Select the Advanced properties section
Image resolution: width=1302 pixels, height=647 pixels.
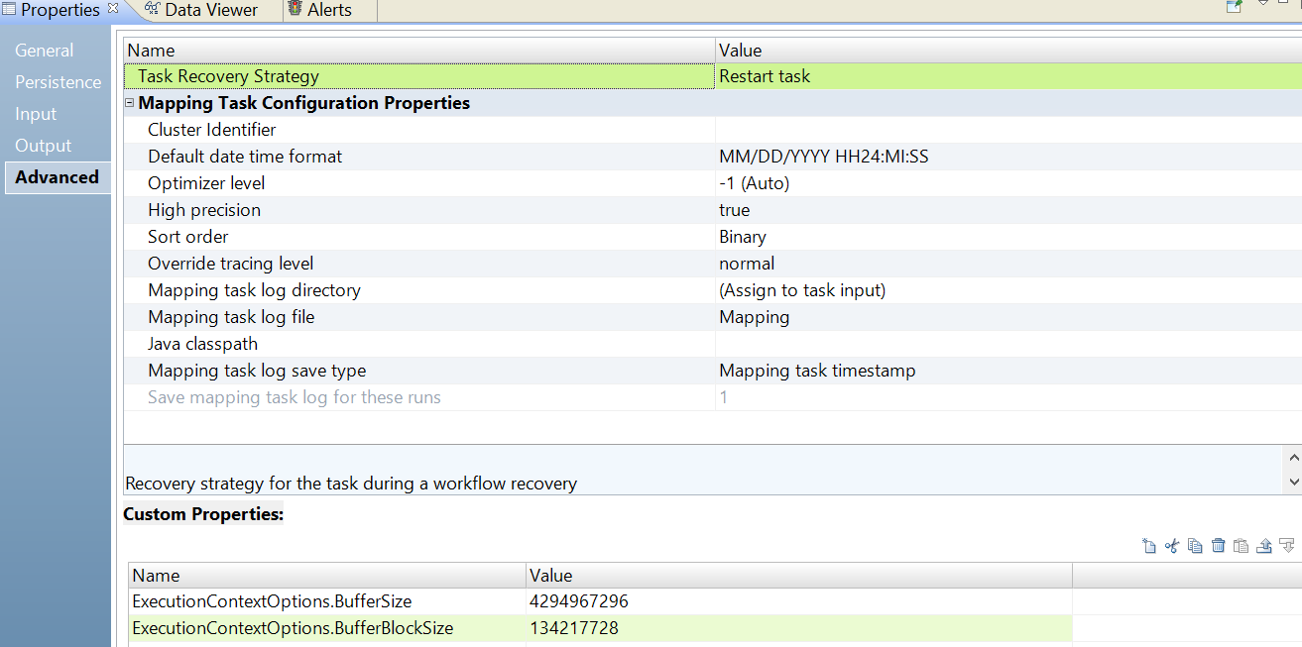coord(57,177)
